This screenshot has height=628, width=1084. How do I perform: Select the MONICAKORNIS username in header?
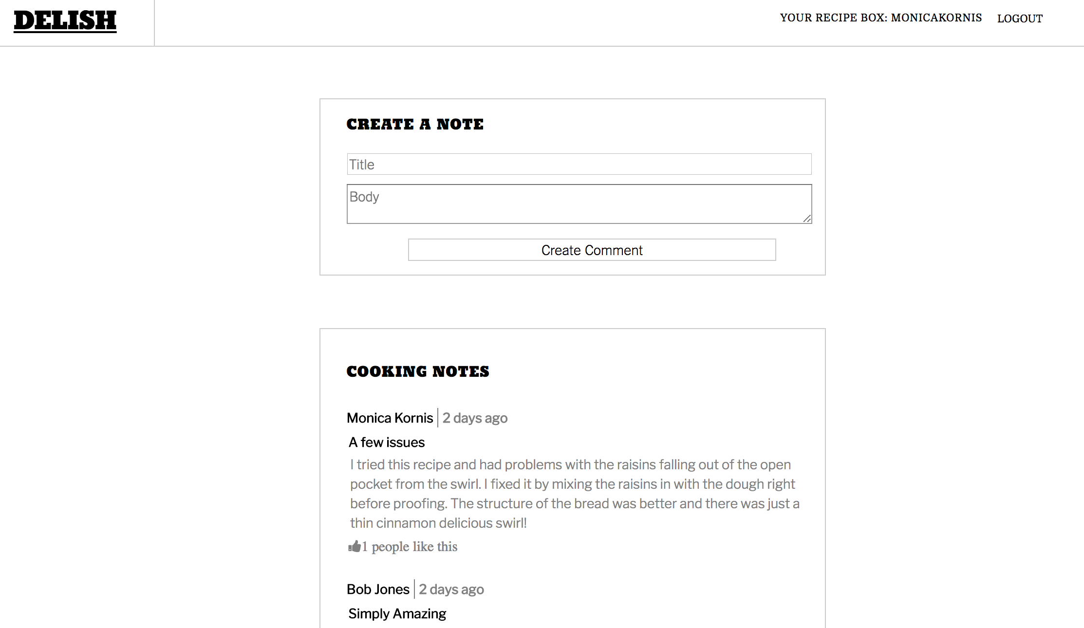tap(936, 18)
